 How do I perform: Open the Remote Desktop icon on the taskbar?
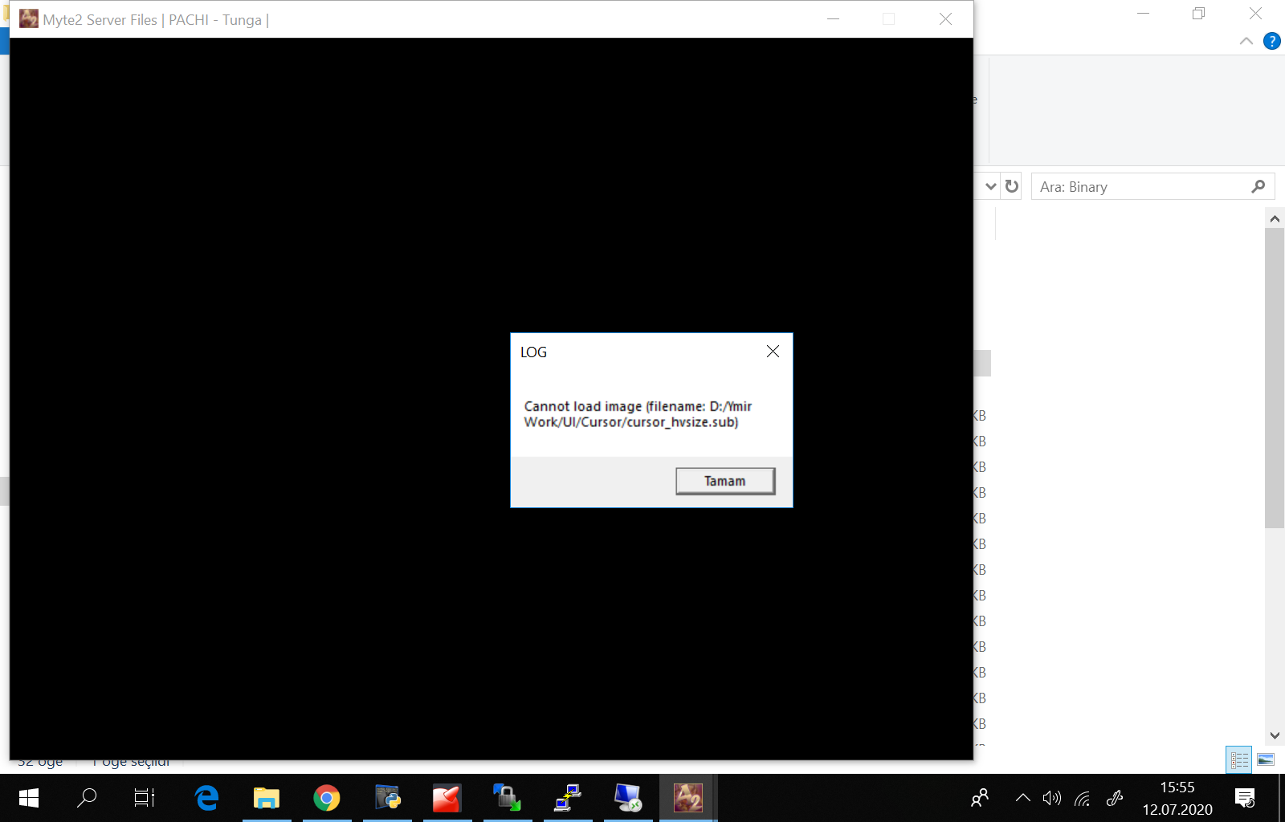point(628,798)
